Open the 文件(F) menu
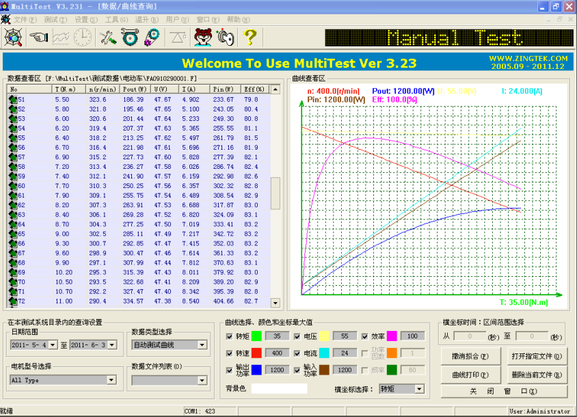The image size is (577, 417). [25, 20]
